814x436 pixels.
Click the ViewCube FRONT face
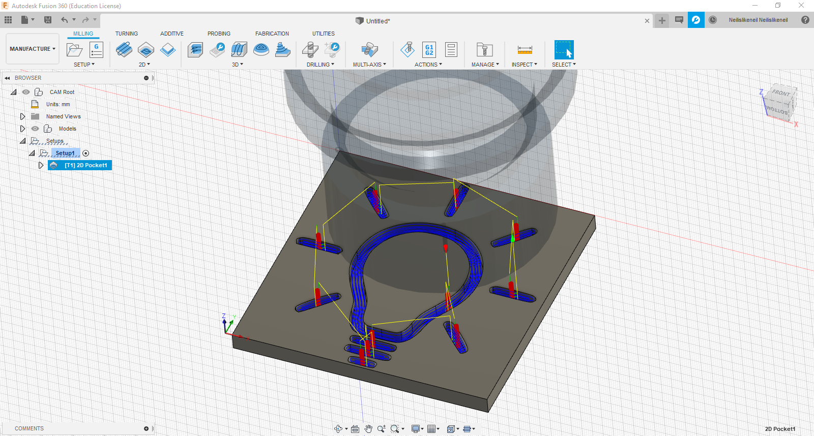781,93
